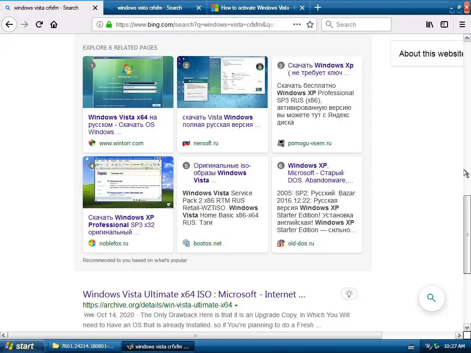The image size is (471, 353).
Task: Click the nersoft.ru Russian flag favicon
Action: click(x=186, y=143)
